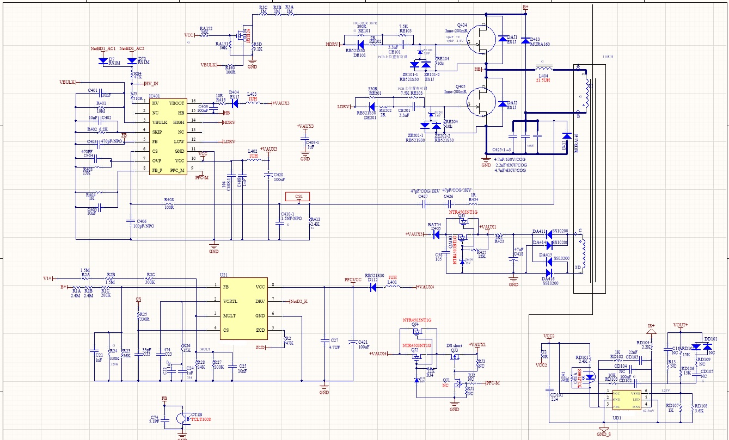Select inductor L401 next to +VAUX4
729x440 pixels.
click(393, 287)
